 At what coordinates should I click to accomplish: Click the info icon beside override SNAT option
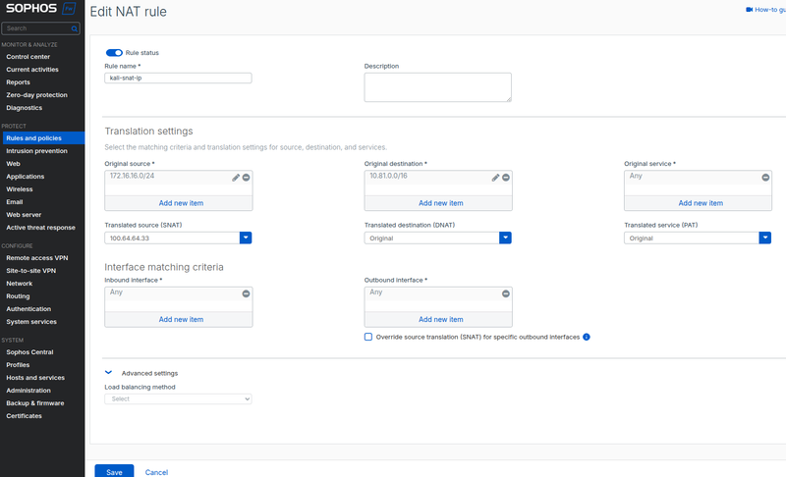[587, 337]
